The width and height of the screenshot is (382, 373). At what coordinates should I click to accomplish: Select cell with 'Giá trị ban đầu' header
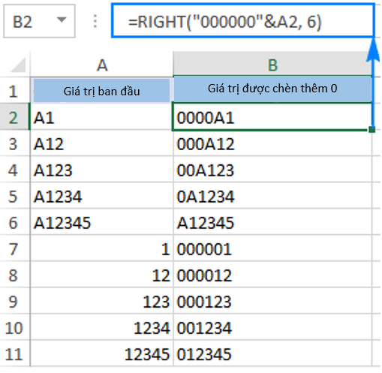[102, 90]
